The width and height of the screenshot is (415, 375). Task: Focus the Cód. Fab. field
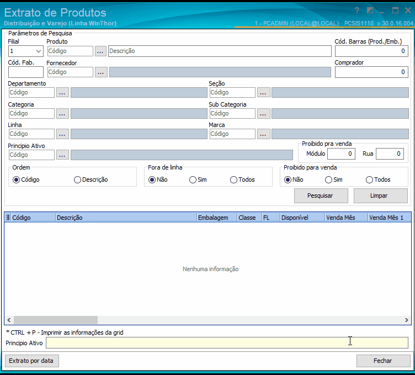pyautogui.click(x=26, y=72)
